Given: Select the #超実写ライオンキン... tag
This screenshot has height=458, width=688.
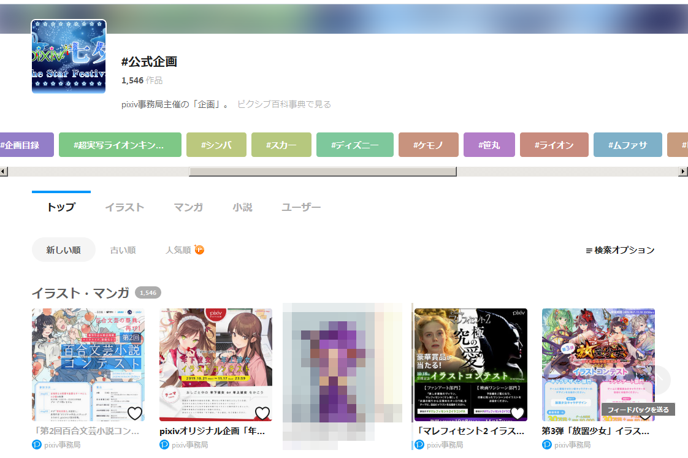Looking at the screenshot, I should 120,145.
